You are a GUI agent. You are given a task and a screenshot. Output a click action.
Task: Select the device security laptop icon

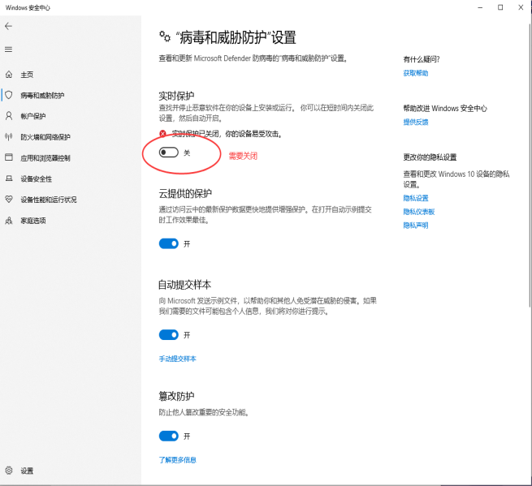9,178
